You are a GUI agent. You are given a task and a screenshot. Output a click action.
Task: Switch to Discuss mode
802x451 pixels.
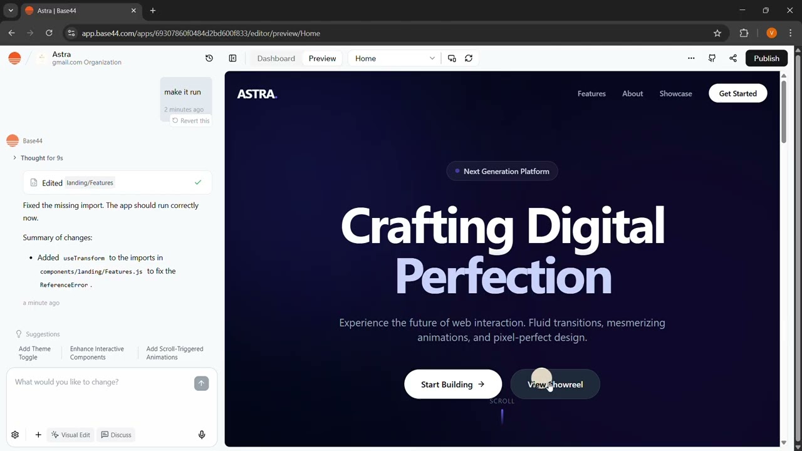117,435
